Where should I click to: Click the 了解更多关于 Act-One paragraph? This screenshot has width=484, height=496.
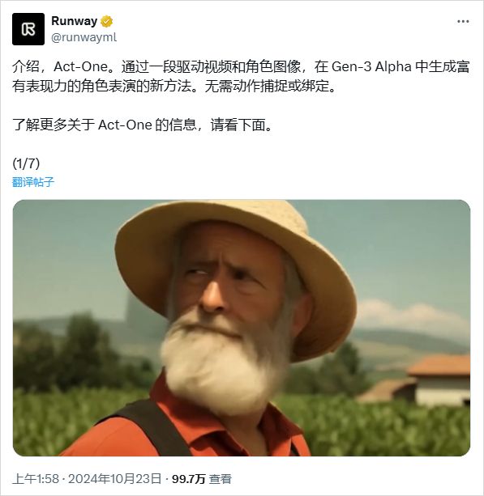click(143, 125)
